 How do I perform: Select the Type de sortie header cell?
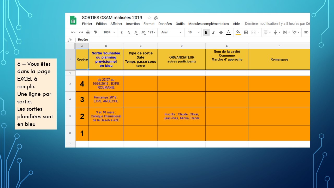[x=140, y=59]
